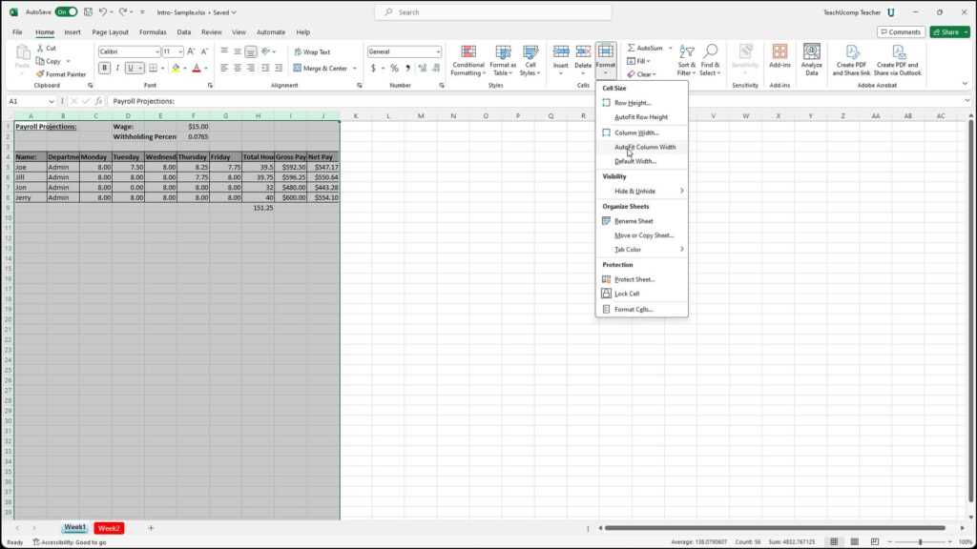This screenshot has height=549, width=977.
Task: Click the Decrease Font Size icon
Action: coord(204,51)
